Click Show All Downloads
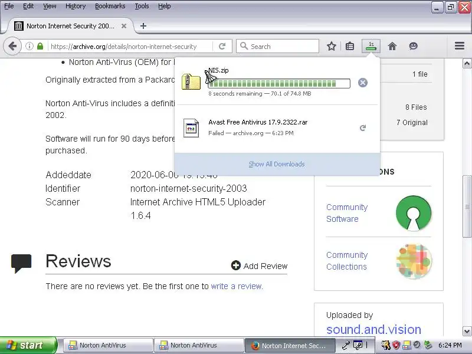Screen dimensions: 472x354 (x=277, y=164)
